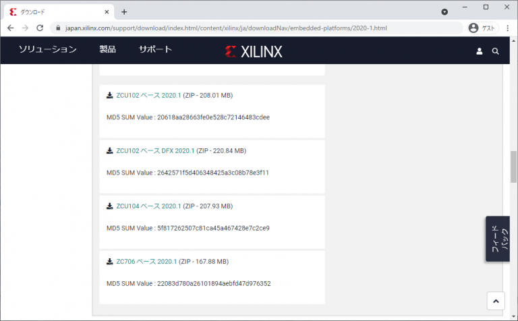518x321 pixels.
Task: Click the download icon beside ZCU104 ベース 2020.1
Action: point(110,206)
